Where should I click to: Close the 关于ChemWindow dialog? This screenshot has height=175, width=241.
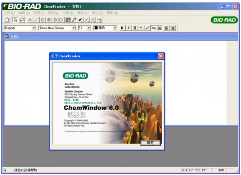[161, 56]
